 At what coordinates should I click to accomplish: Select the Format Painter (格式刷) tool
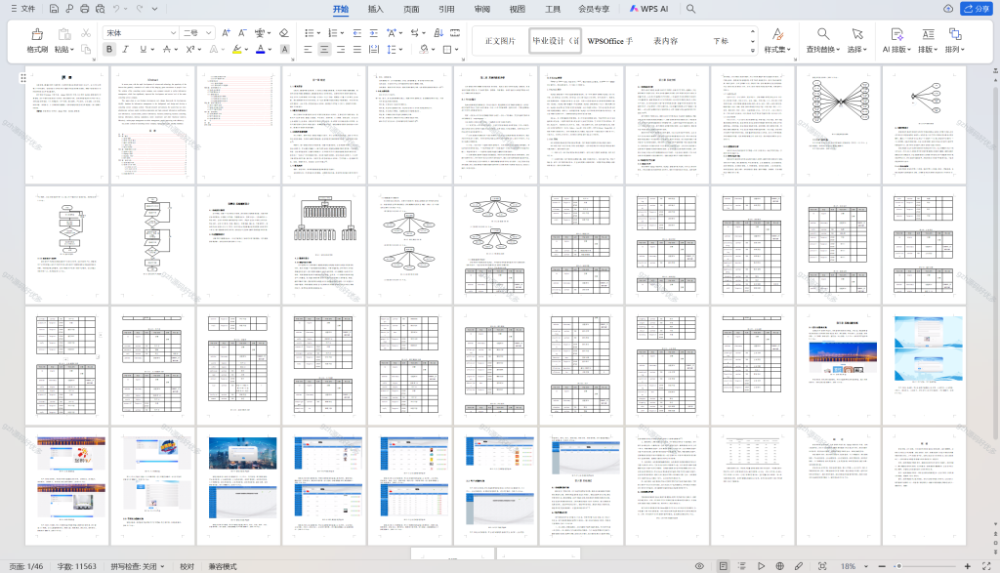tap(38, 40)
